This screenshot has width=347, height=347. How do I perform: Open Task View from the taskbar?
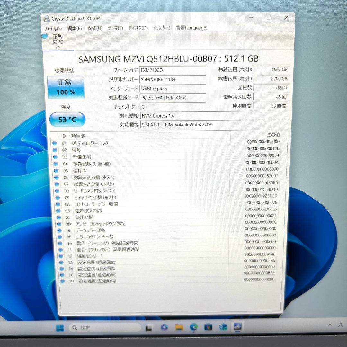[149, 327]
